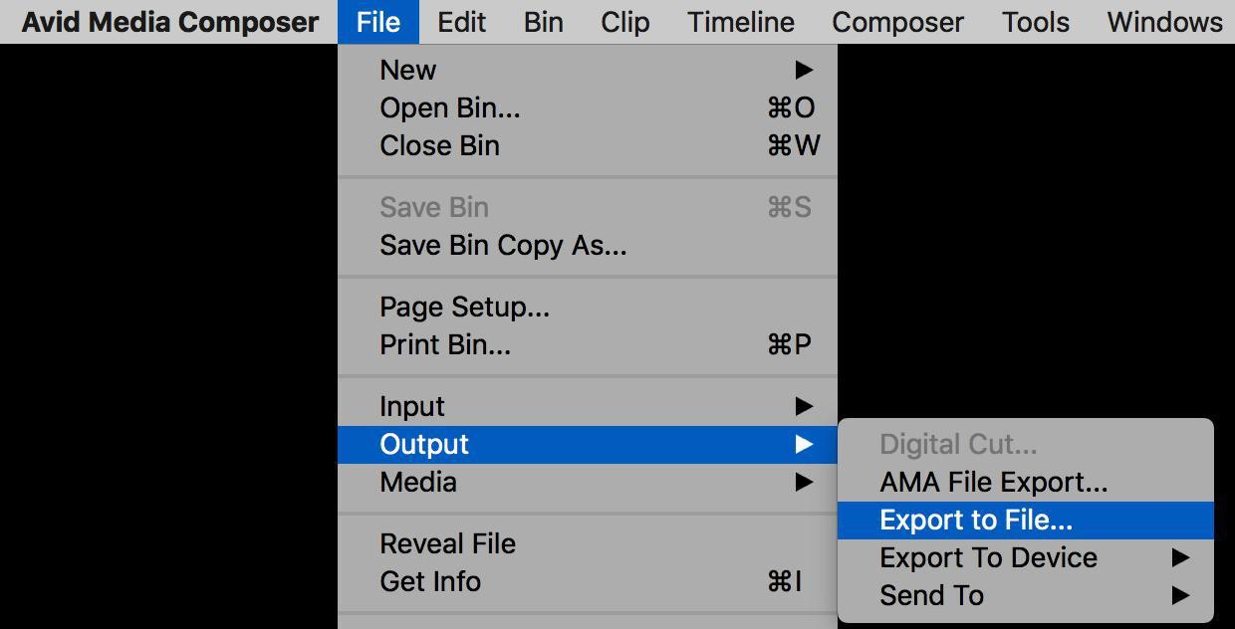Image resolution: width=1235 pixels, height=629 pixels.
Task: Expand the Input submenu
Action: point(588,406)
